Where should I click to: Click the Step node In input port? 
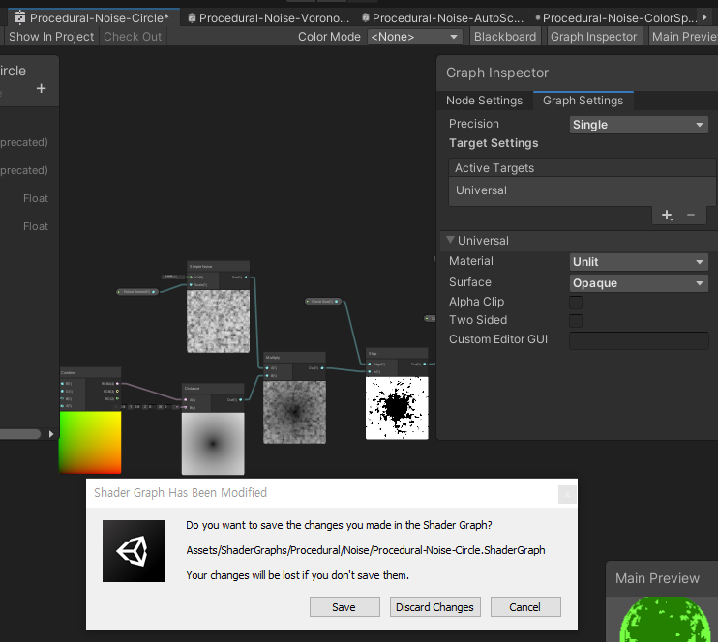[x=370, y=372]
